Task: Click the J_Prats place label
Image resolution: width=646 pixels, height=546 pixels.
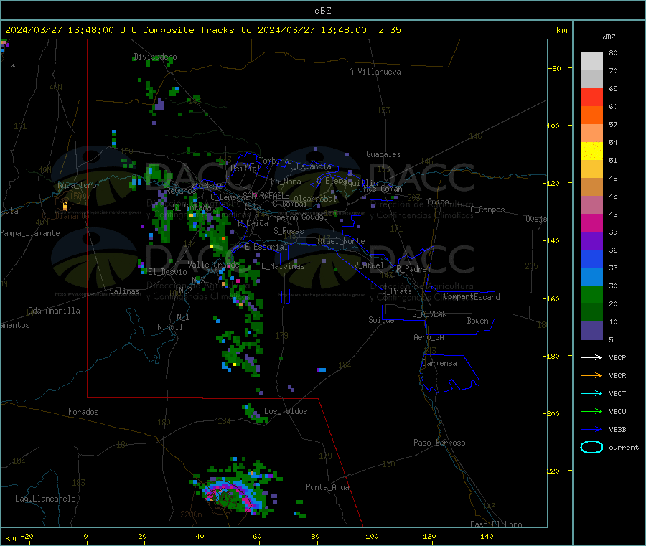Action: (x=398, y=291)
